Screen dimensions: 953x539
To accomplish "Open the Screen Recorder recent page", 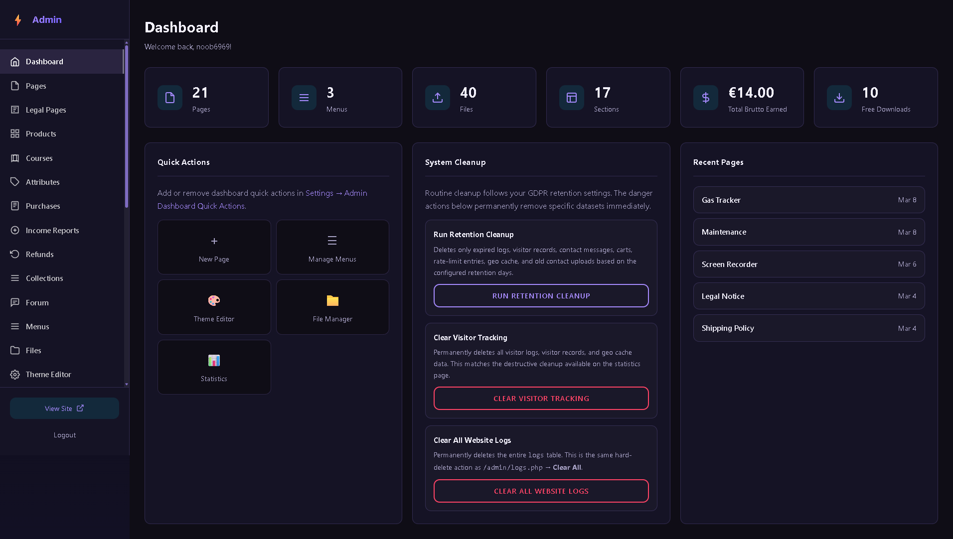I will click(808, 264).
